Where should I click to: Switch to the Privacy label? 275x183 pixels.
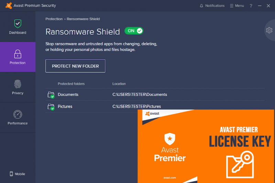tap(18, 93)
